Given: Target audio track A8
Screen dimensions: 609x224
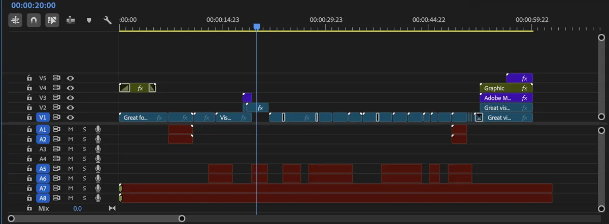Looking at the screenshot, I should coord(43,198).
